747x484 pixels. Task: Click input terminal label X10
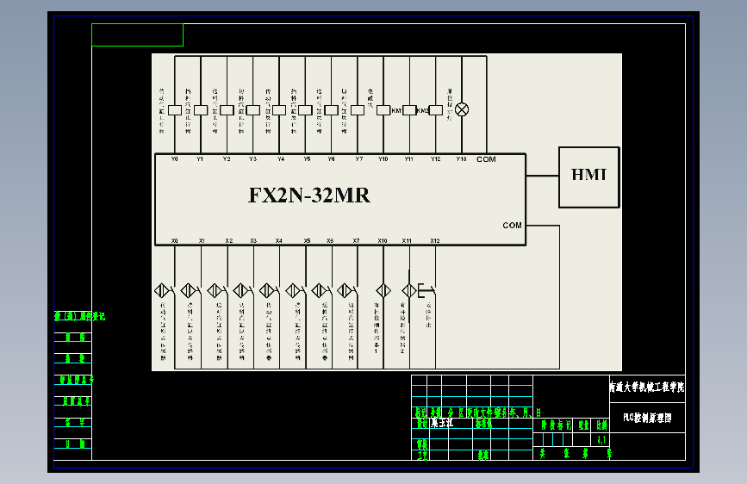tap(382, 241)
